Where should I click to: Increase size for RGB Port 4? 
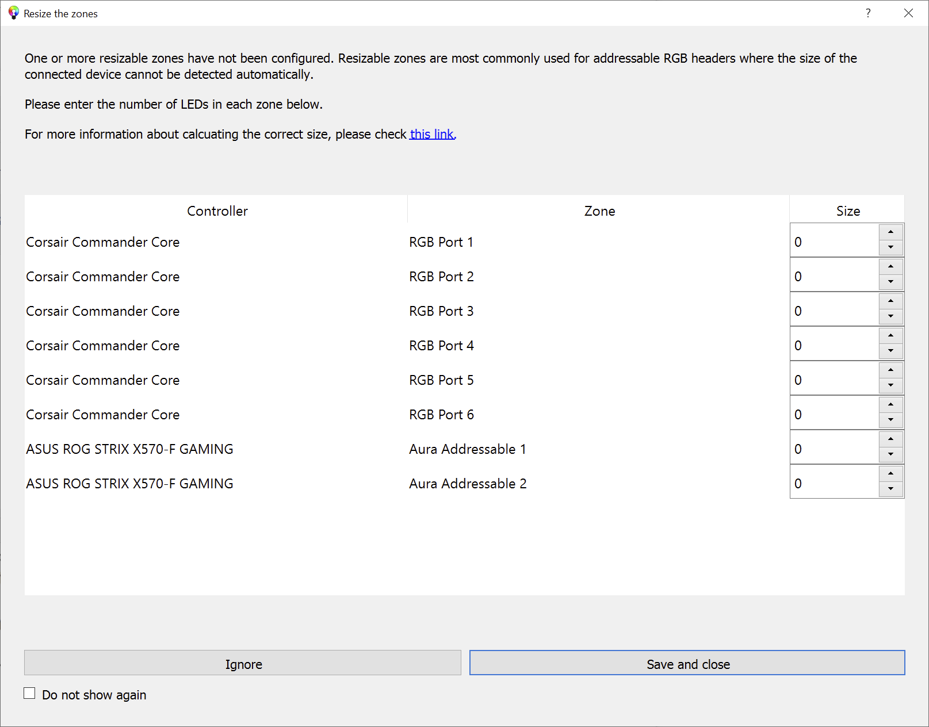(x=890, y=335)
